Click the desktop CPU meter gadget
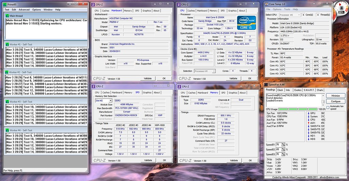The width and height of the screenshot is (349, 181). [x=341, y=9]
